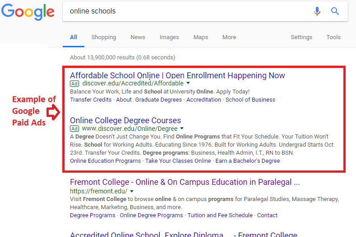The width and height of the screenshot is (356, 237).
Task: Click the discover.edu/Accredited/Affordable URL text
Action: pos(133,83)
